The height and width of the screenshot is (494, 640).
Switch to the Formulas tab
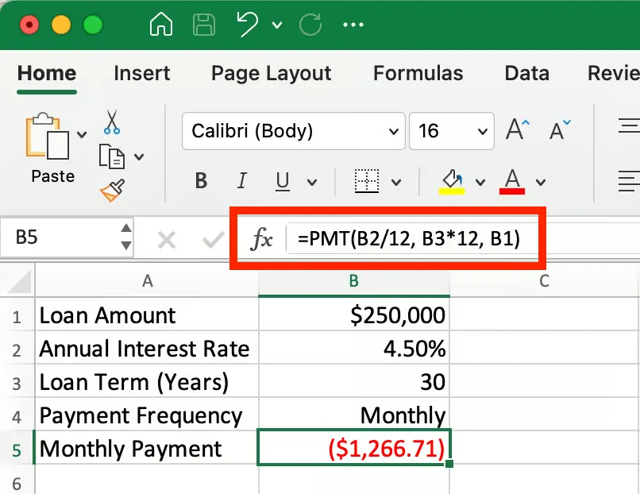point(418,74)
